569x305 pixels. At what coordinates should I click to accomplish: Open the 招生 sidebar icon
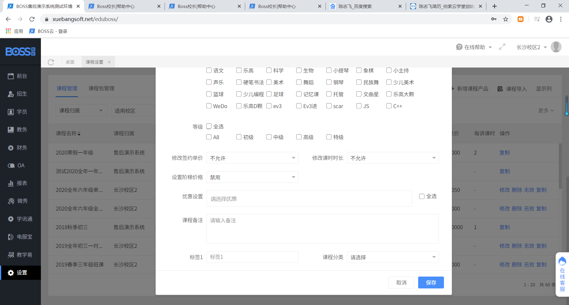[11, 94]
